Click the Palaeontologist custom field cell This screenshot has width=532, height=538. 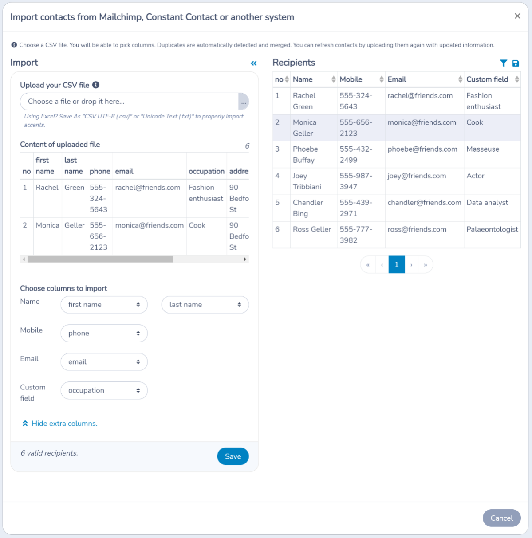pyautogui.click(x=492, y=235)
